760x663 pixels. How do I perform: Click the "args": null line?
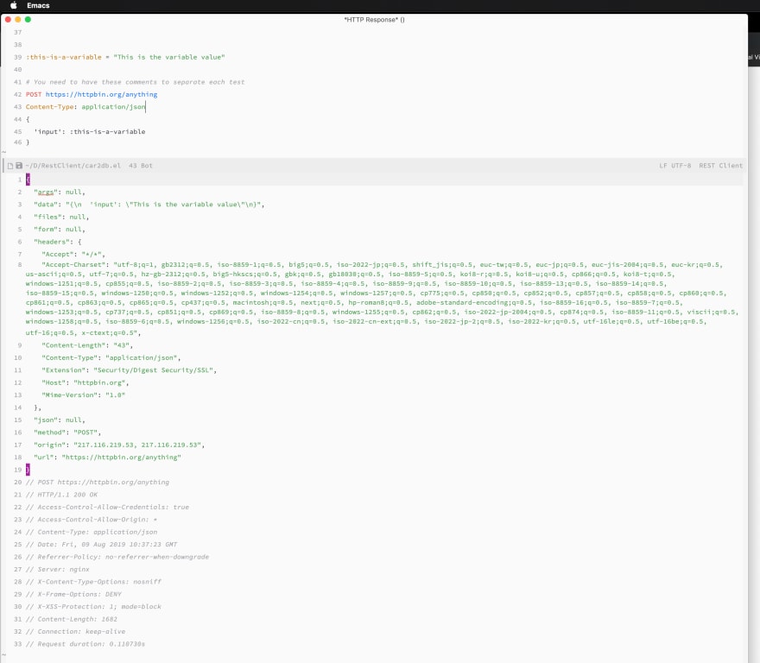pos(59,193)
